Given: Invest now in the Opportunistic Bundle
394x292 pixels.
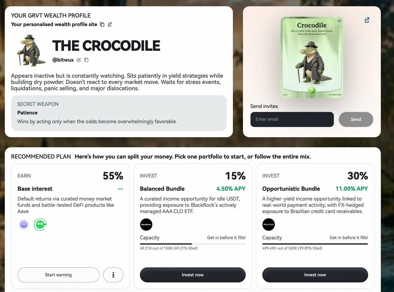Looking at the screenshot, I should tap(315, 275).
